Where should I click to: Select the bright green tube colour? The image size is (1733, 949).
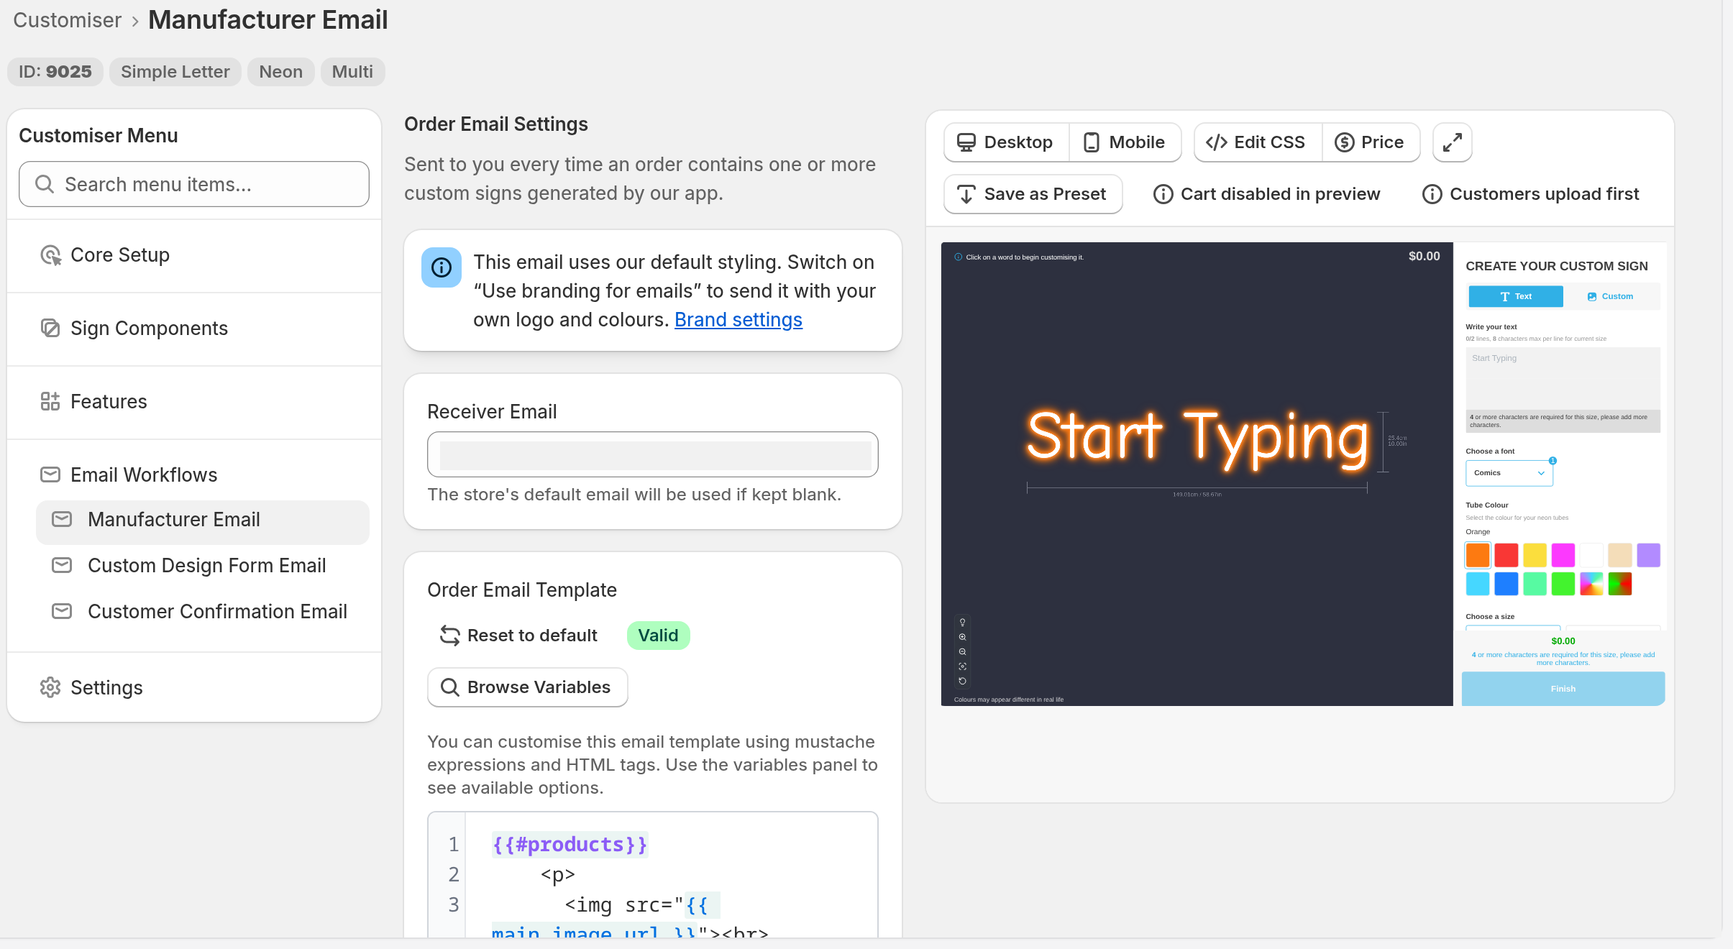tap(1563, 584)
